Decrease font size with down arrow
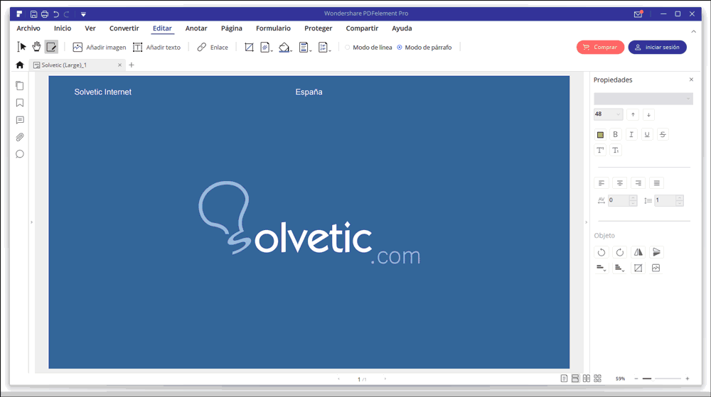Screen dimensions: 711x397 tap(648, 114)
